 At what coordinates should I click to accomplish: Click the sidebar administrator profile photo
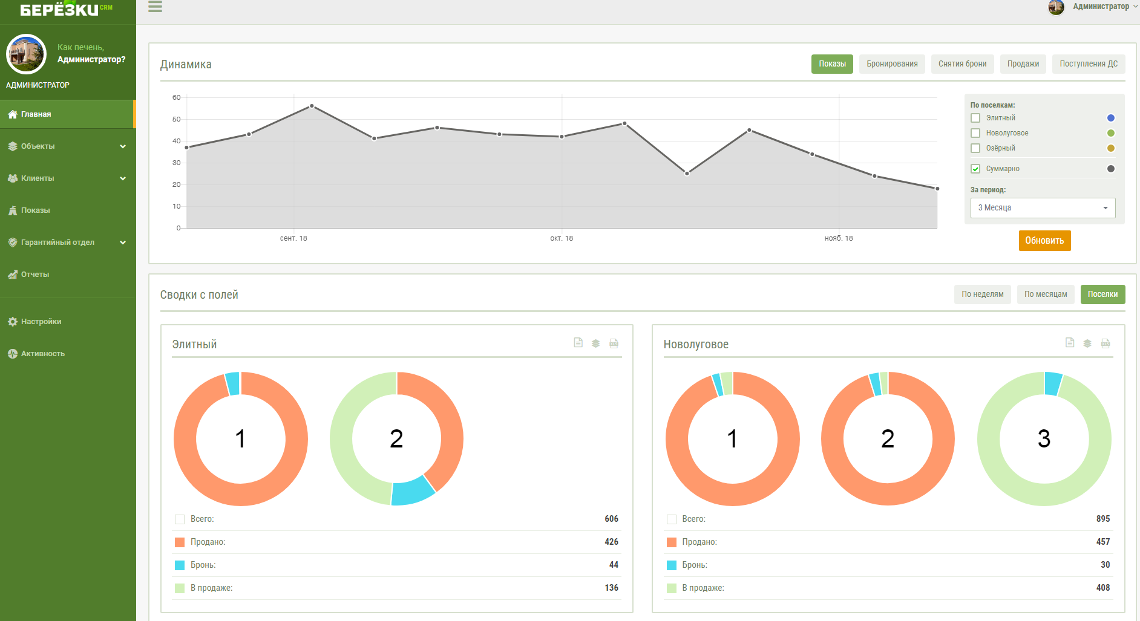coord(26,54)
